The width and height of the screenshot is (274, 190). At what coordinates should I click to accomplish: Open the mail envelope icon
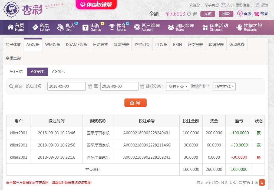(x=223, y=5)
